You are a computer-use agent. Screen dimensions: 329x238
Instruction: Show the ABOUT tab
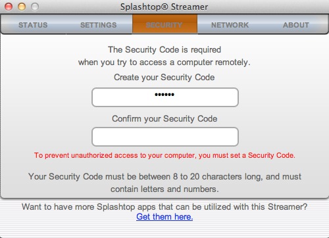click(295, 25)
